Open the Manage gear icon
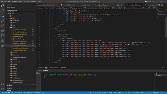Image resolution: width=167 pixels, height=94 pixels. tap(2, 89)
